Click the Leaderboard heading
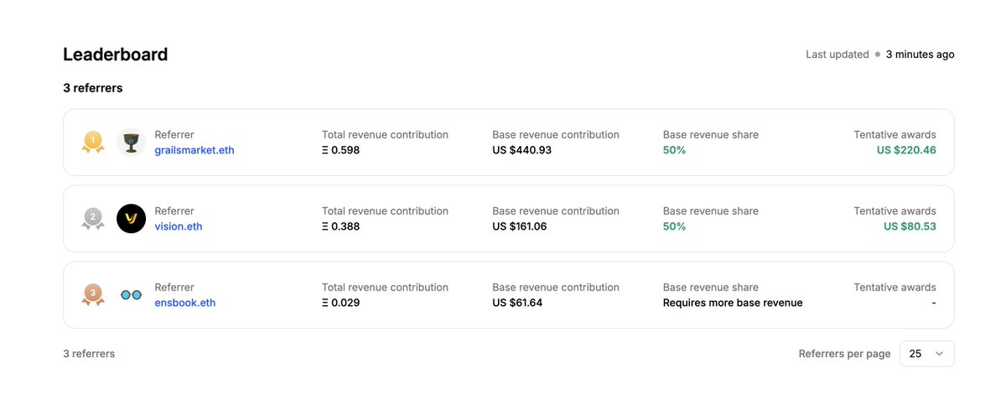Viewport: 1006px width, 405px height. coord(116,55)
